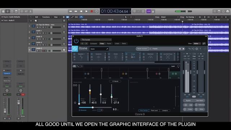This screenshot has height=130, width=231.
Task: Fast forward the Logic transport
Action: coord(76,11)
